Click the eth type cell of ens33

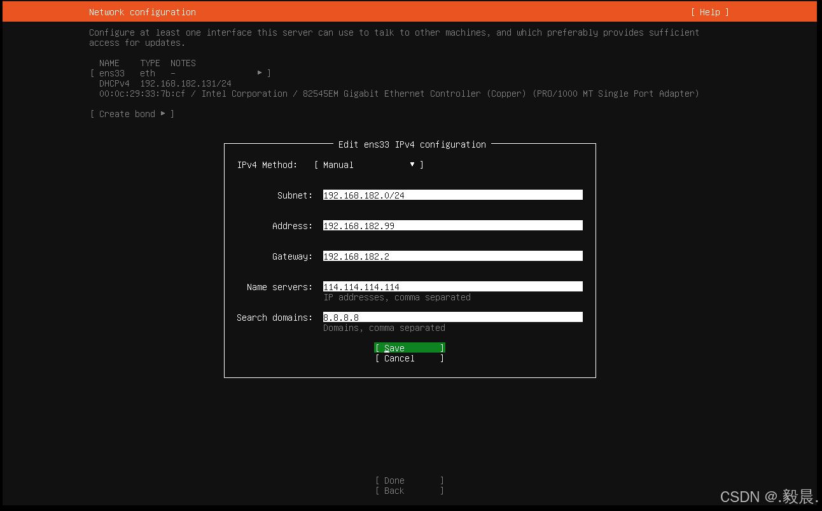pos(148,73)
